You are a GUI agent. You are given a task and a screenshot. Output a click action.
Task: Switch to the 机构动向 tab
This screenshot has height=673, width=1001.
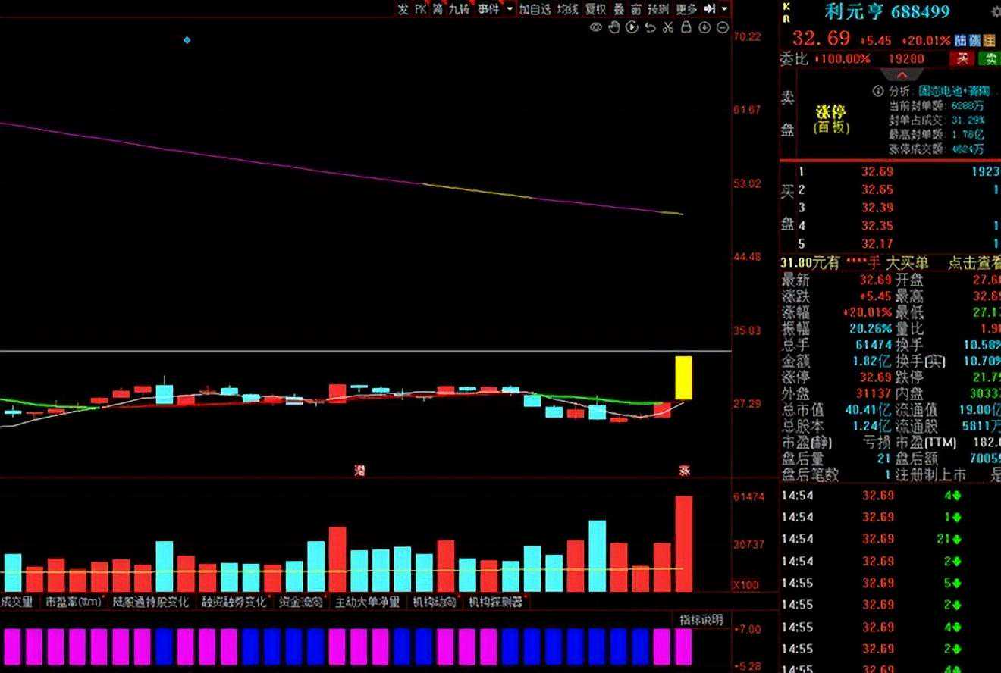pos(435,602)
